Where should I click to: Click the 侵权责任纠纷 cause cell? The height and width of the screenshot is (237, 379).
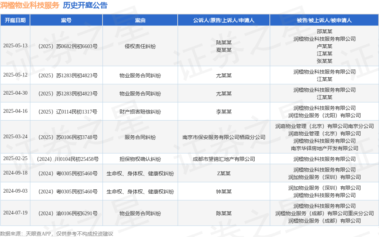click(x=140, y=46)
